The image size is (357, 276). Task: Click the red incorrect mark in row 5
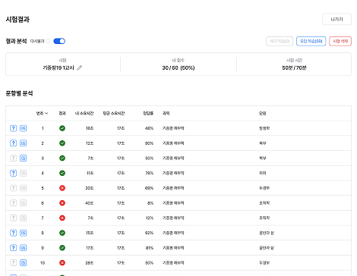coord(62,188)
